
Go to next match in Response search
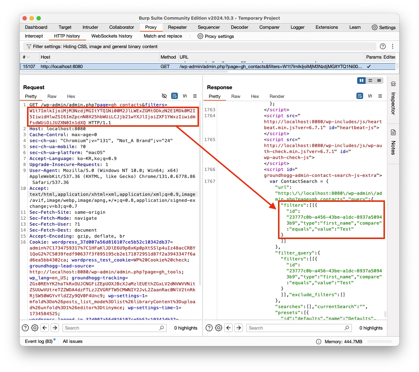(239, 328)
